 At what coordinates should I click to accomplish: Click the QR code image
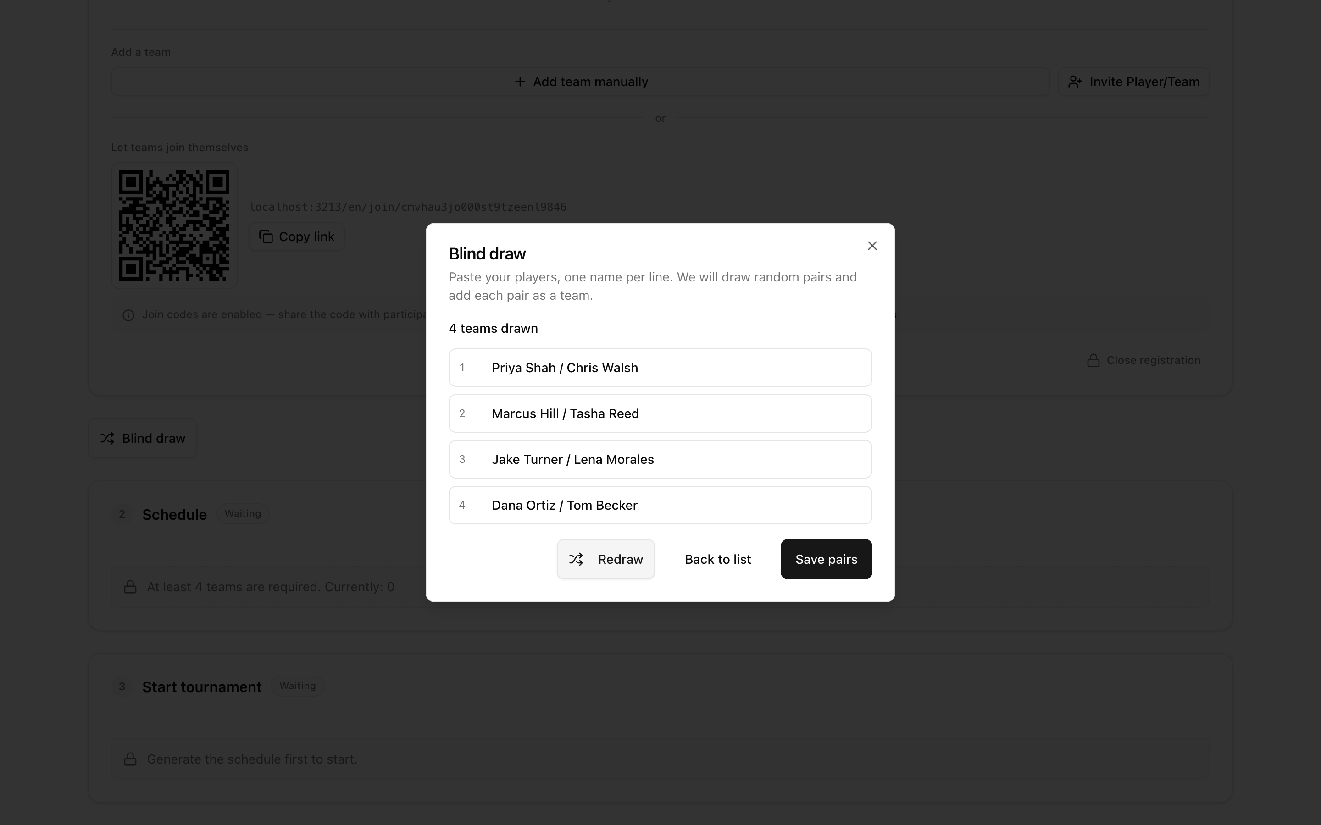tap(174, 225)
